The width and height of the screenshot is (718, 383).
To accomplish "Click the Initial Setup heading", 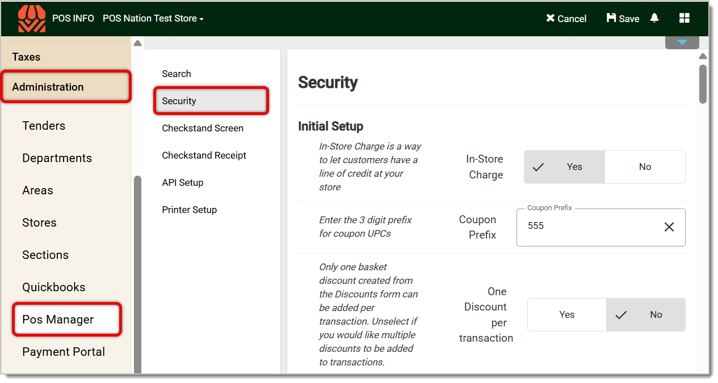I will click(330, 126).
